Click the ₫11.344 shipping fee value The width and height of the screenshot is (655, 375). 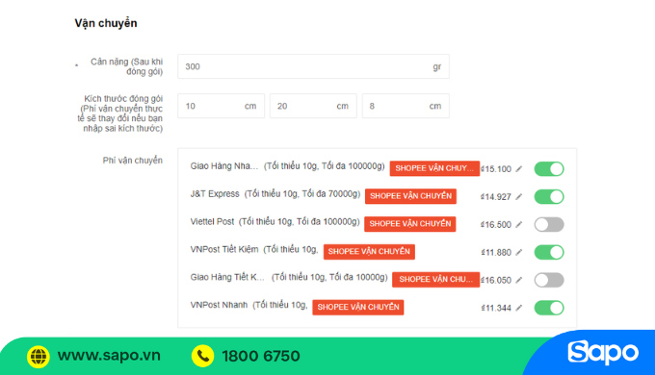[x=496, y=308]
